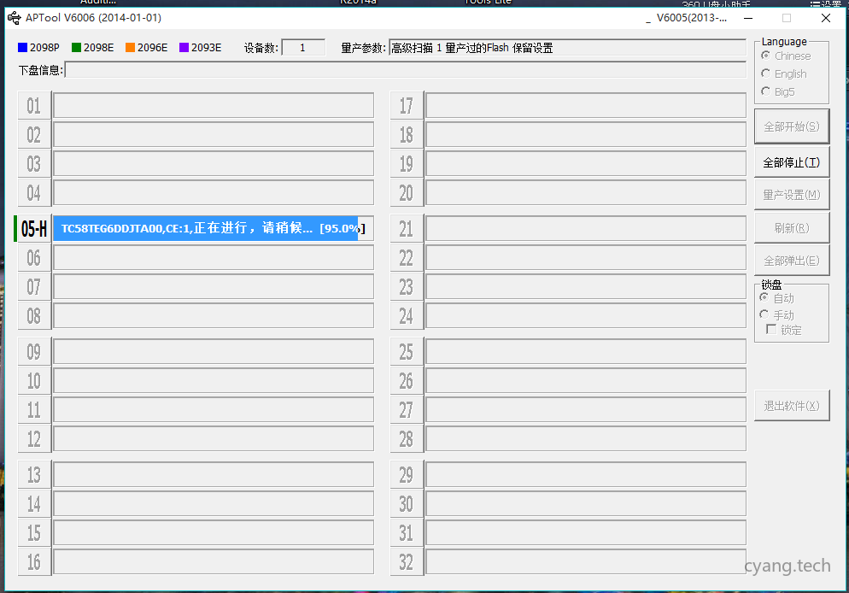Click port number 24 button
The width and height of the screenshot is (849, 593).
coord(406,315)
